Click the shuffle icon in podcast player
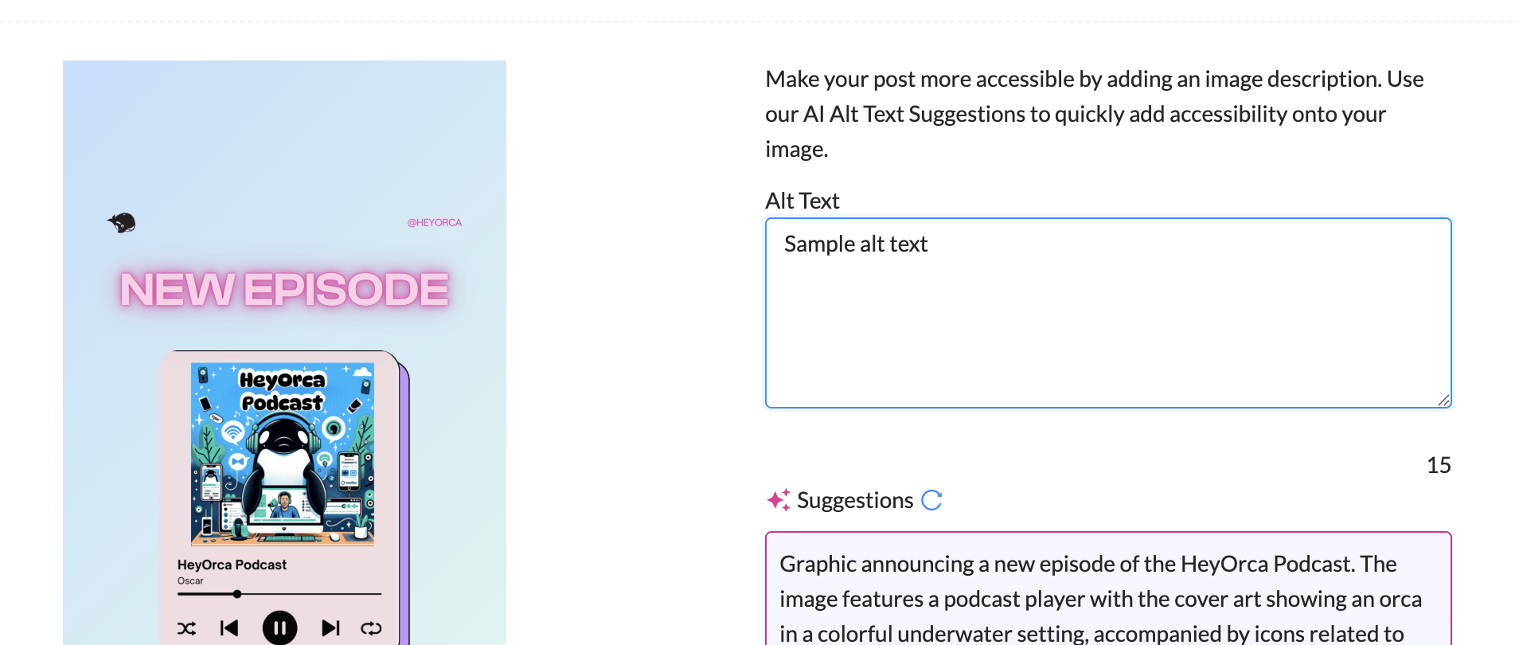The image size is (1519, 645). (186, 628)
